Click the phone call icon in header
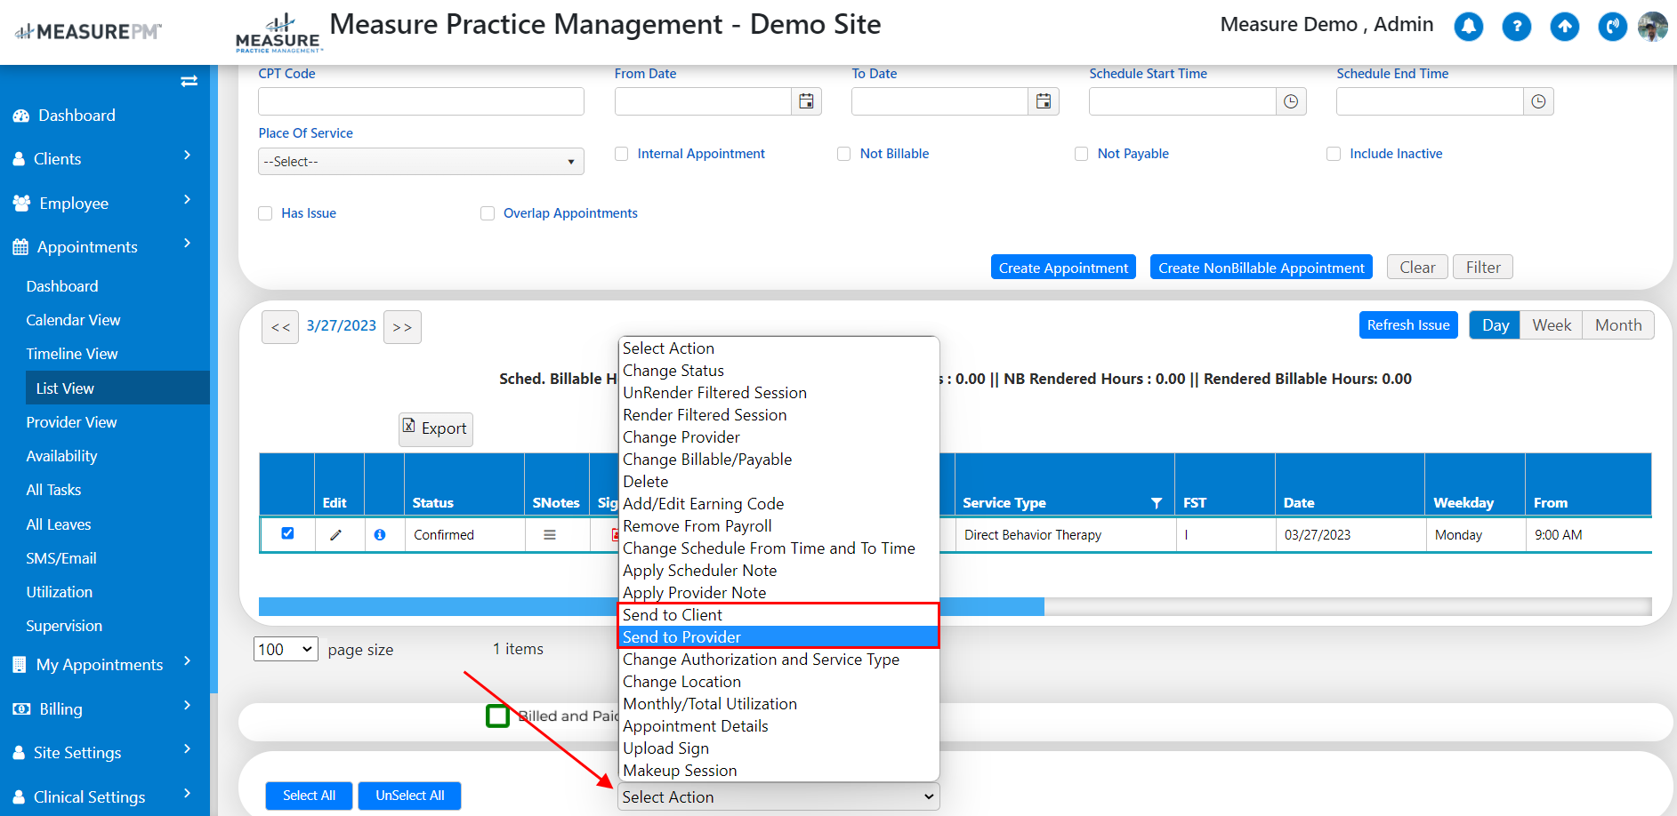Image resolution: width=1677 pixels, height=816 pixels. (x=1613, y=27)
